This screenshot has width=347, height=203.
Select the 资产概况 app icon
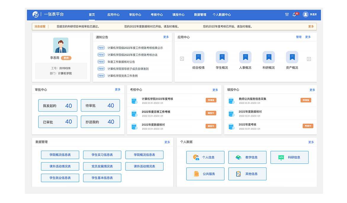pos(292,57)
